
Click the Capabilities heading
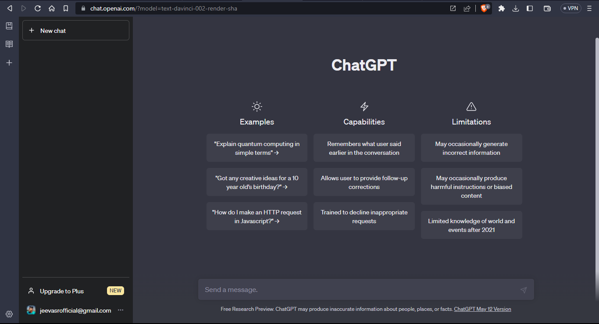364,122
